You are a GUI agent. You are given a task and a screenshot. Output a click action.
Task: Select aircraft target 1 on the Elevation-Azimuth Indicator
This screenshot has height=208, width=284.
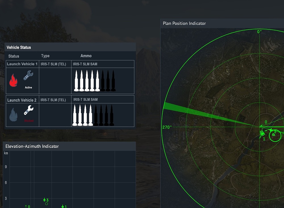[63, 206]
